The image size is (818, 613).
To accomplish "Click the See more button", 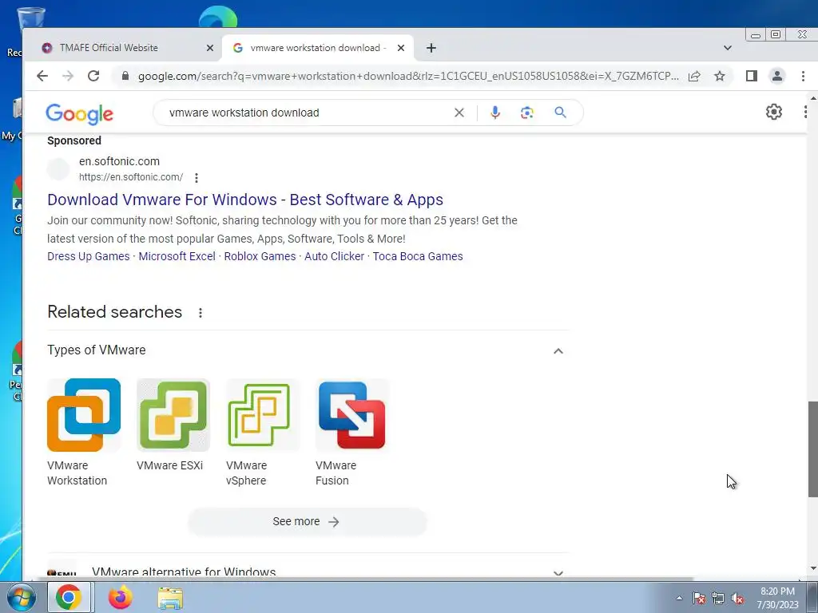I will pyautogui.click(x=308, y=522).
